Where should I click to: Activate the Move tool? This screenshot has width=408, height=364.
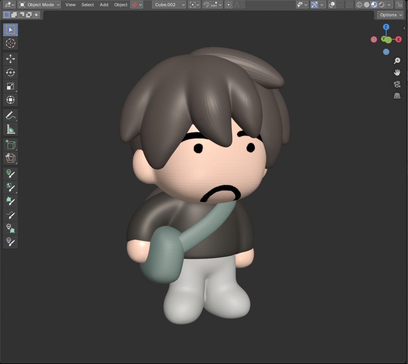pyautogui.click(x=11, y=59)
